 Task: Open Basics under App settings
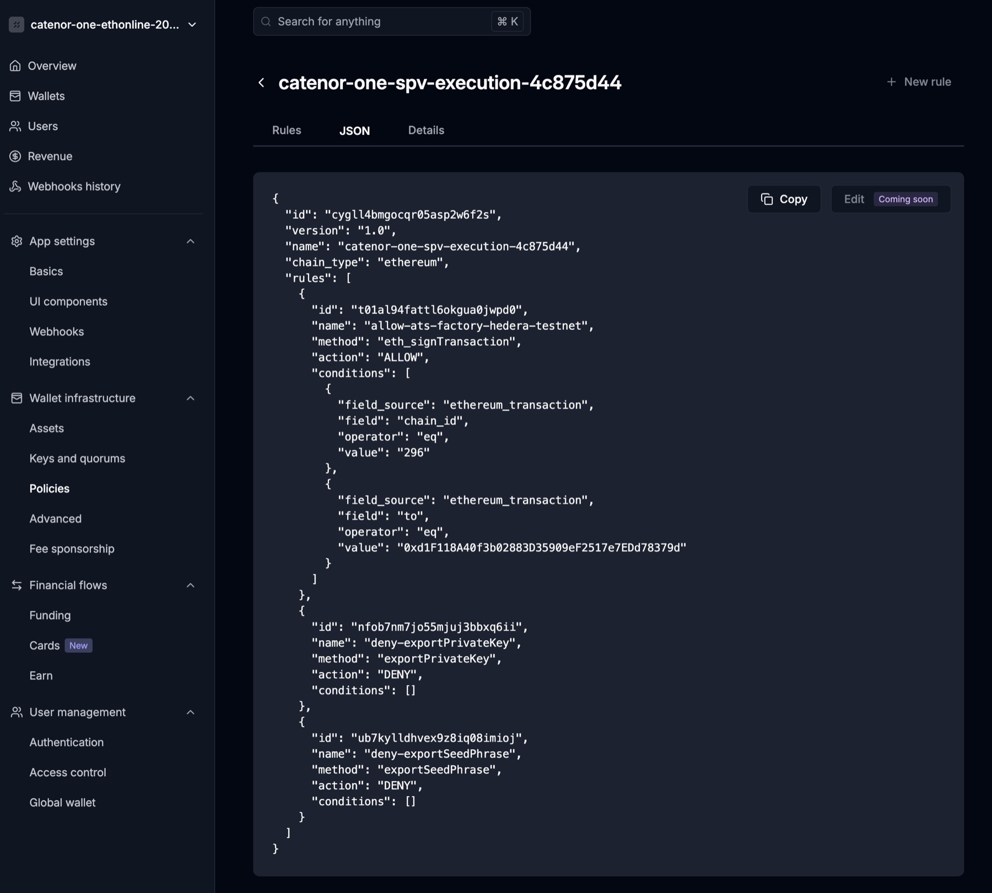click(46, 271)
